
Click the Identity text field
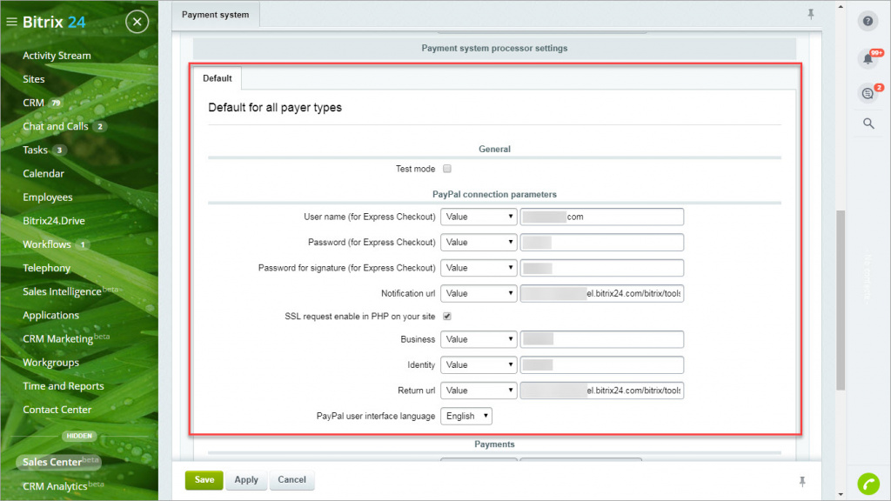[x=602, y=365]
